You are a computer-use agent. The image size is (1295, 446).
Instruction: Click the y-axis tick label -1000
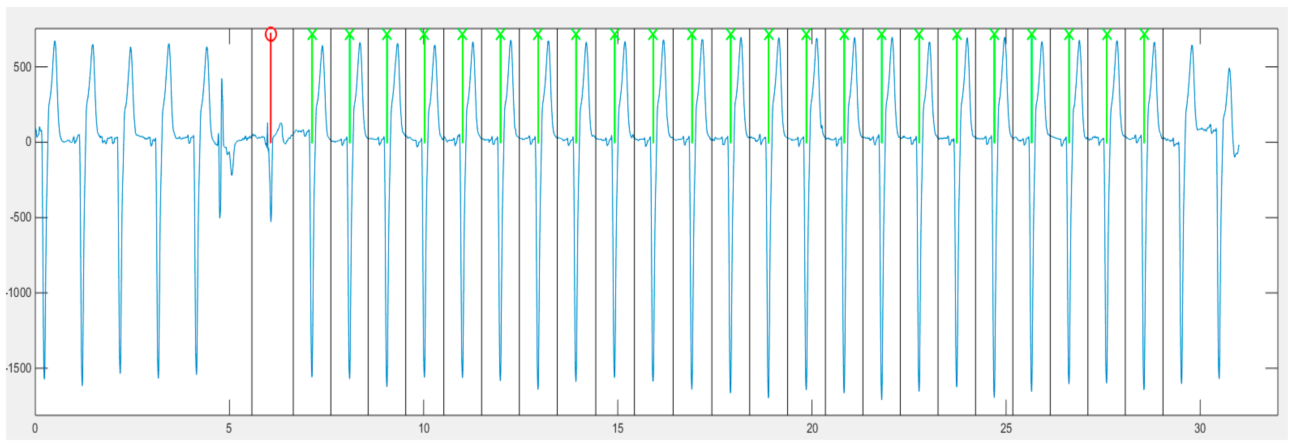19,293
